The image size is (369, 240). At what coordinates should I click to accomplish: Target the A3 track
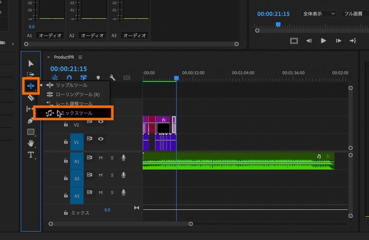77,196
